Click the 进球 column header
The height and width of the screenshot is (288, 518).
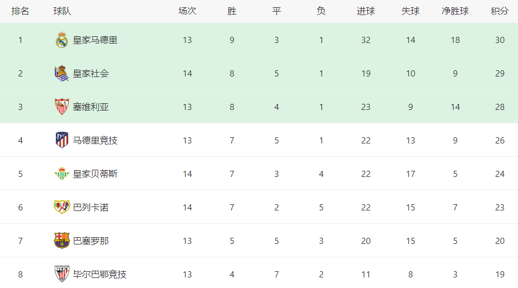click(x=366, y=11)
